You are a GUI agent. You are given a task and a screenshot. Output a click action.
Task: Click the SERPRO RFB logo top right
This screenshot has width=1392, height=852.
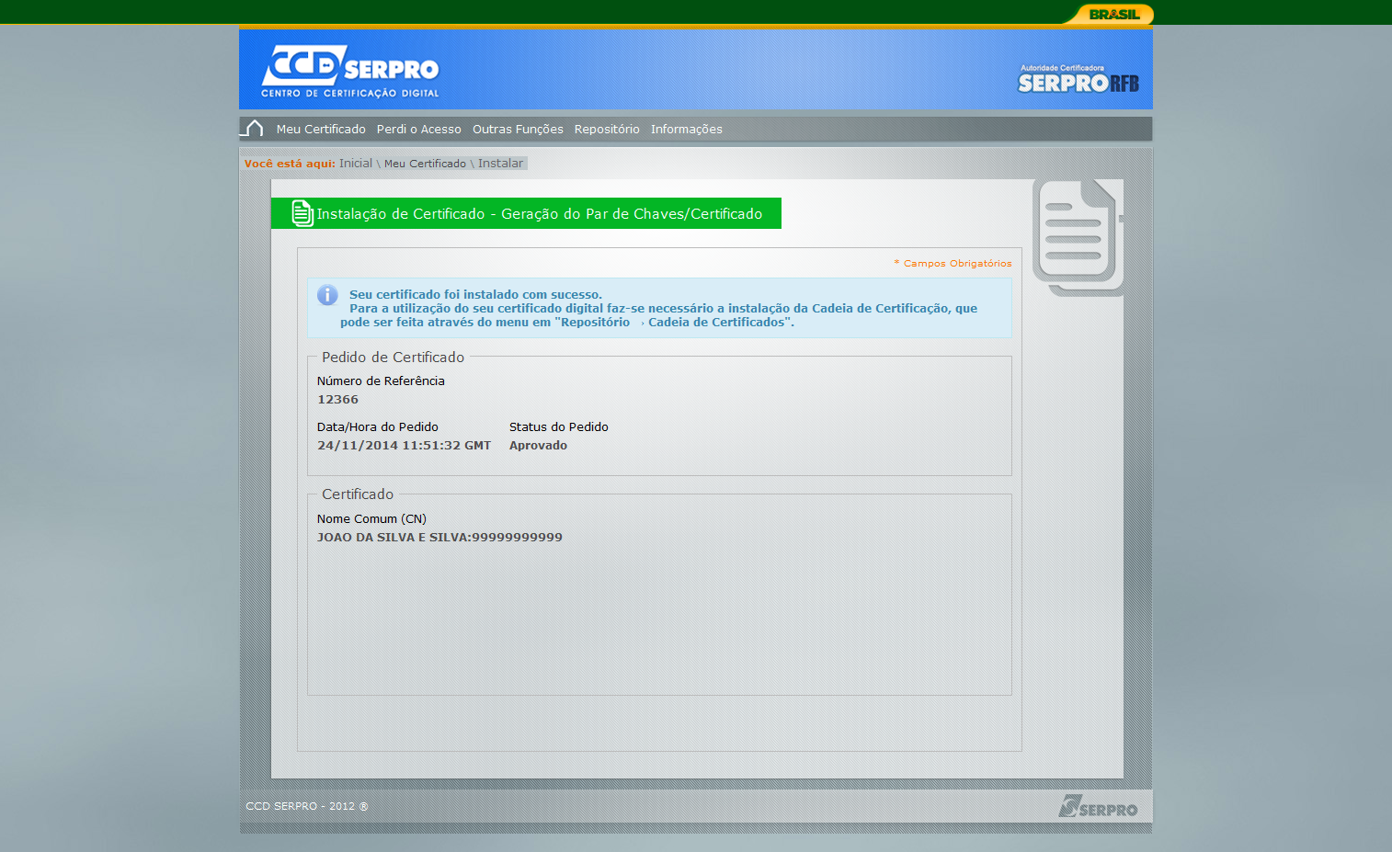pyautogui.click(x=1077, y=78)
